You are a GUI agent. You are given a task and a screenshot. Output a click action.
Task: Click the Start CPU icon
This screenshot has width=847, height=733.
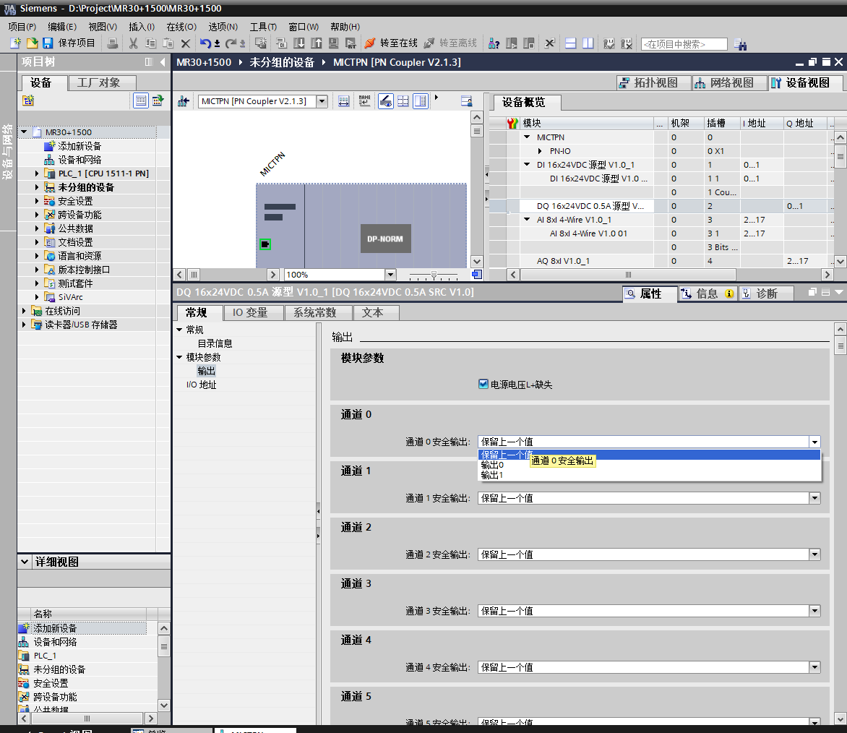click(512, 43)
